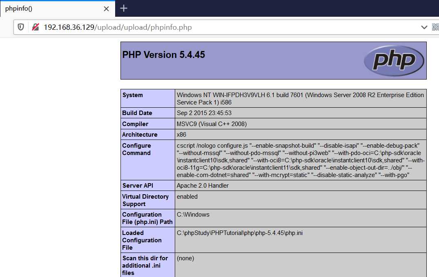Click the Build Date row label
The image size is (439, 277).
[137, 113]
